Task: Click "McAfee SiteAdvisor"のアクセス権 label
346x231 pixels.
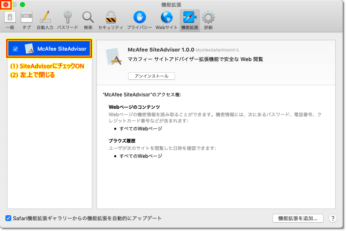Action: [142, 95]
